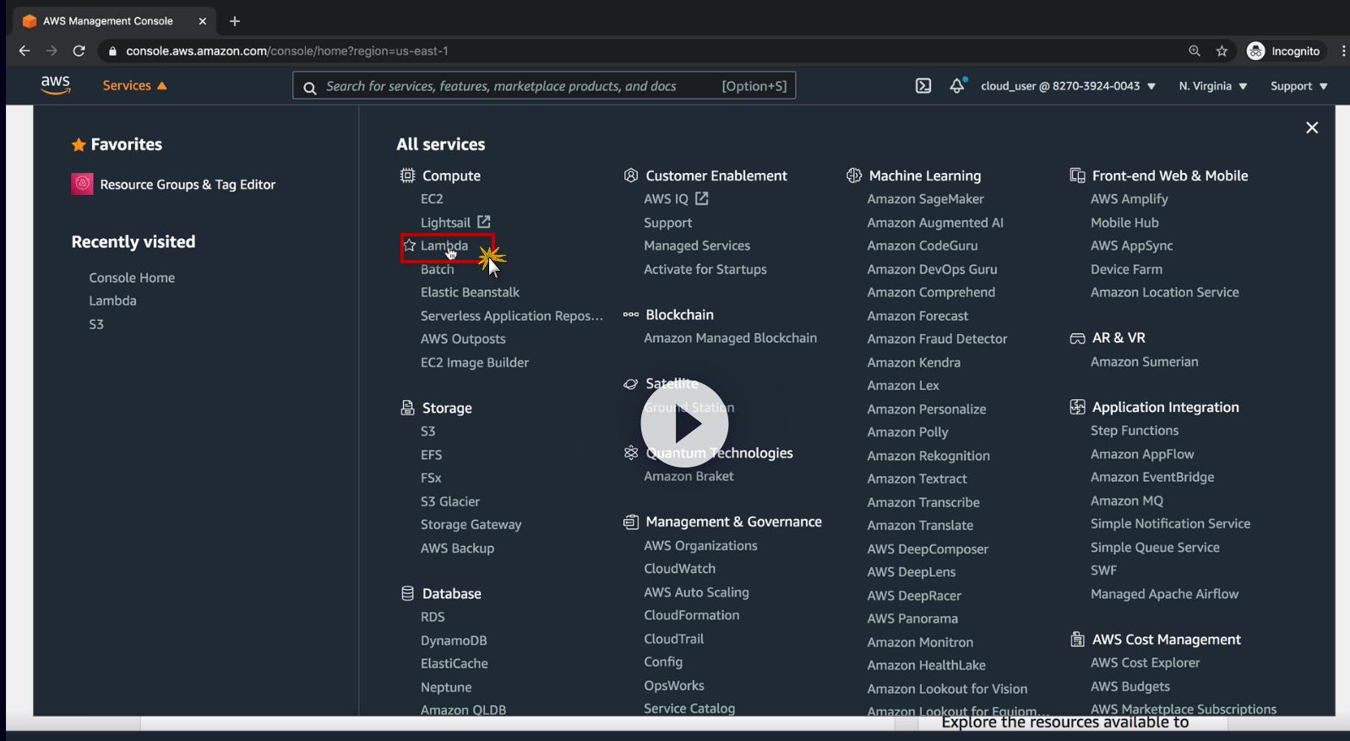1350x741 pixels.
Task: Open the Support dropdown menu
Action: 1298,85
